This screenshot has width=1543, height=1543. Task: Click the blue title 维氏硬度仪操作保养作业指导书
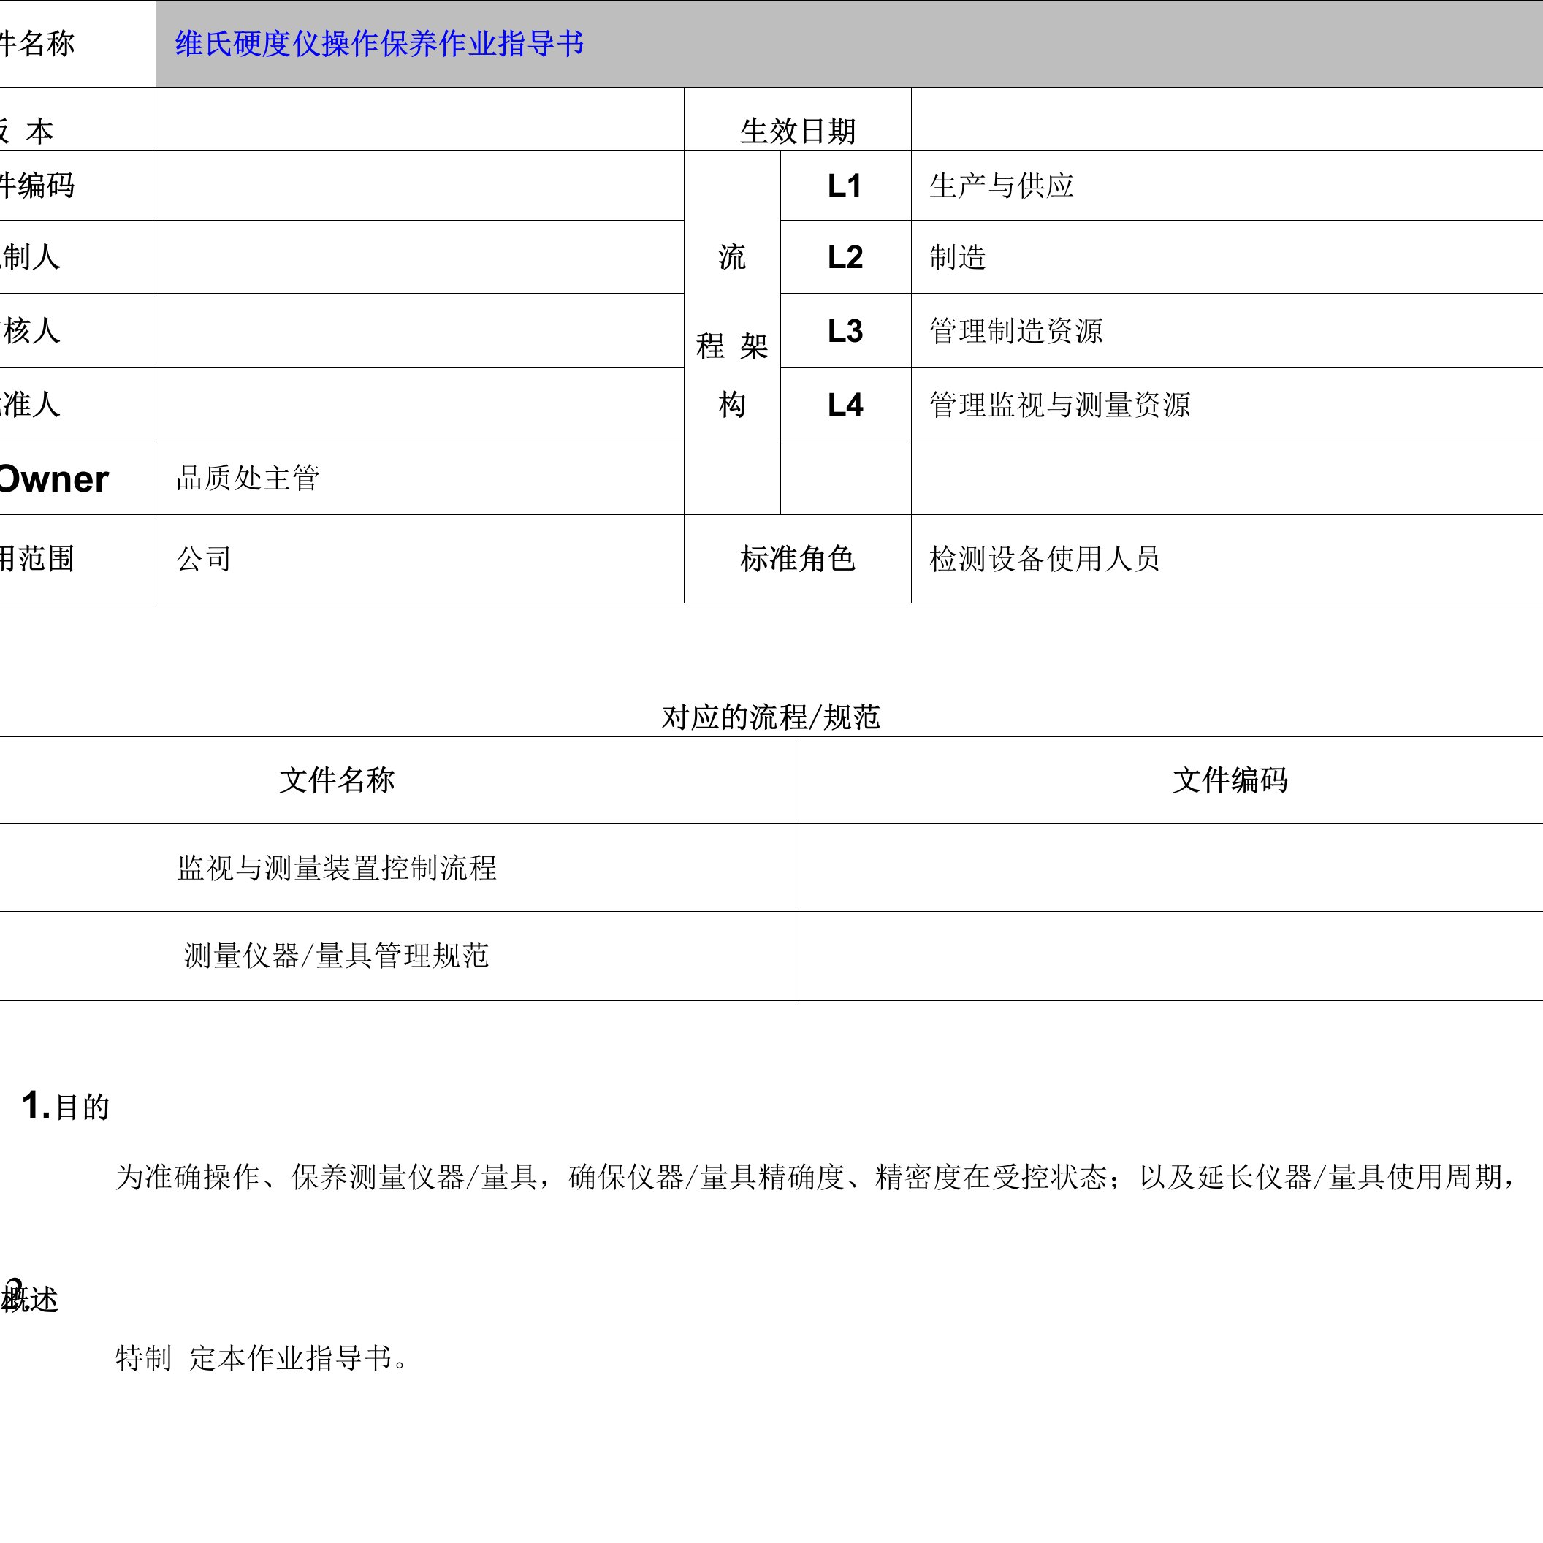(x=379, y=44)
